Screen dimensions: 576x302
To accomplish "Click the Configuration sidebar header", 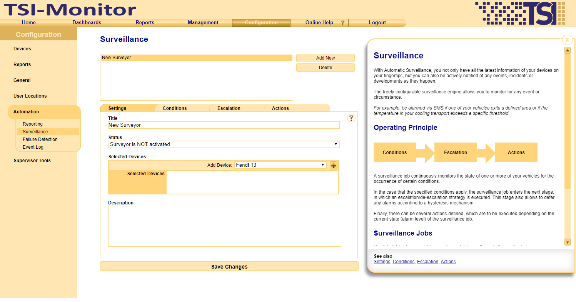I will [x=38, y=35].
